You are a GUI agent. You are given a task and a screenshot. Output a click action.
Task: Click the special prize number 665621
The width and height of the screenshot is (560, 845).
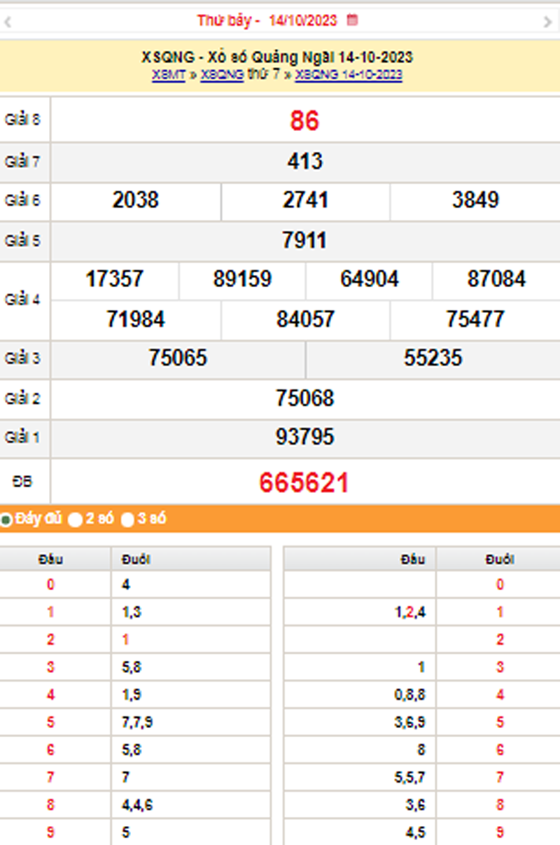pyautogui.click(x=304, y=482)
